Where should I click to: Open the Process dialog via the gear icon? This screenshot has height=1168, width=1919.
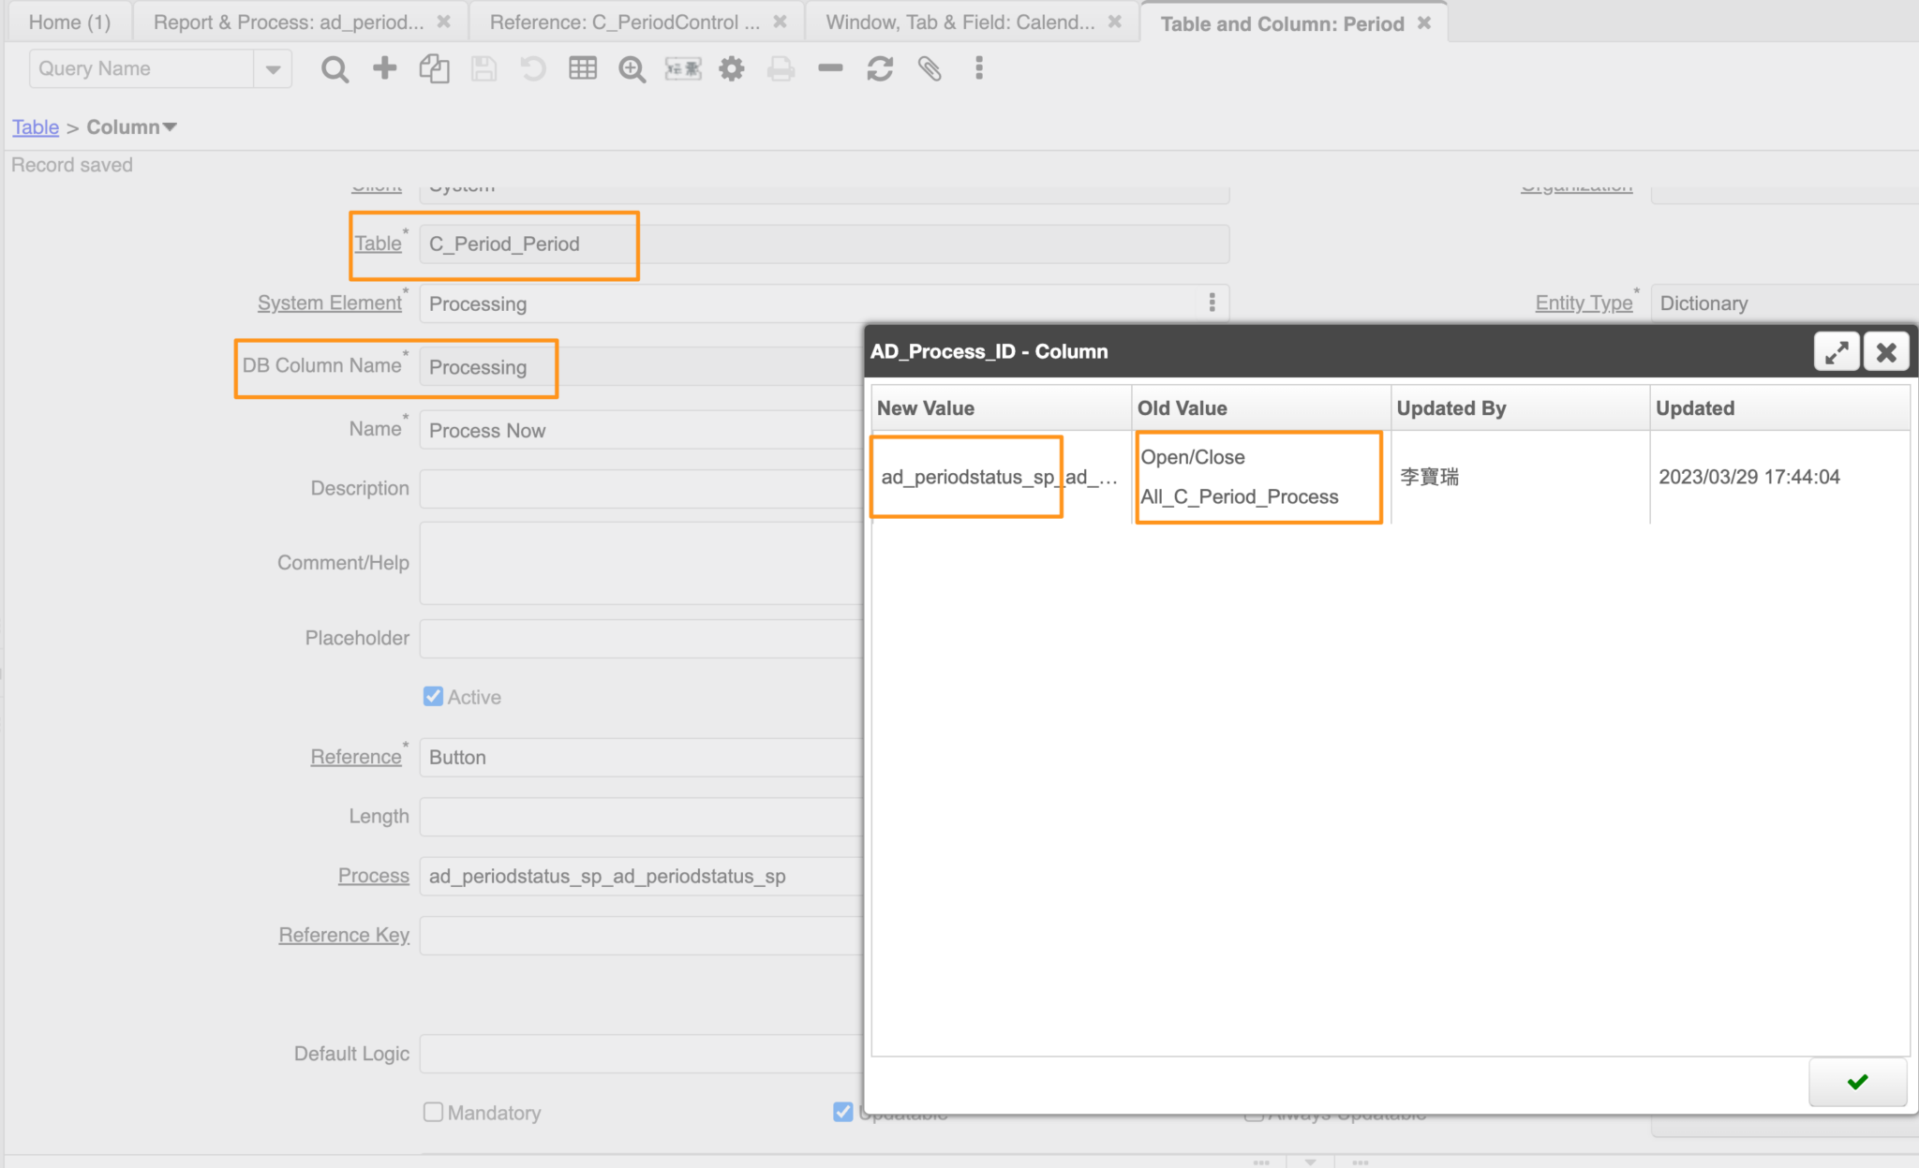pyautogui.click(x=732, y=68)
